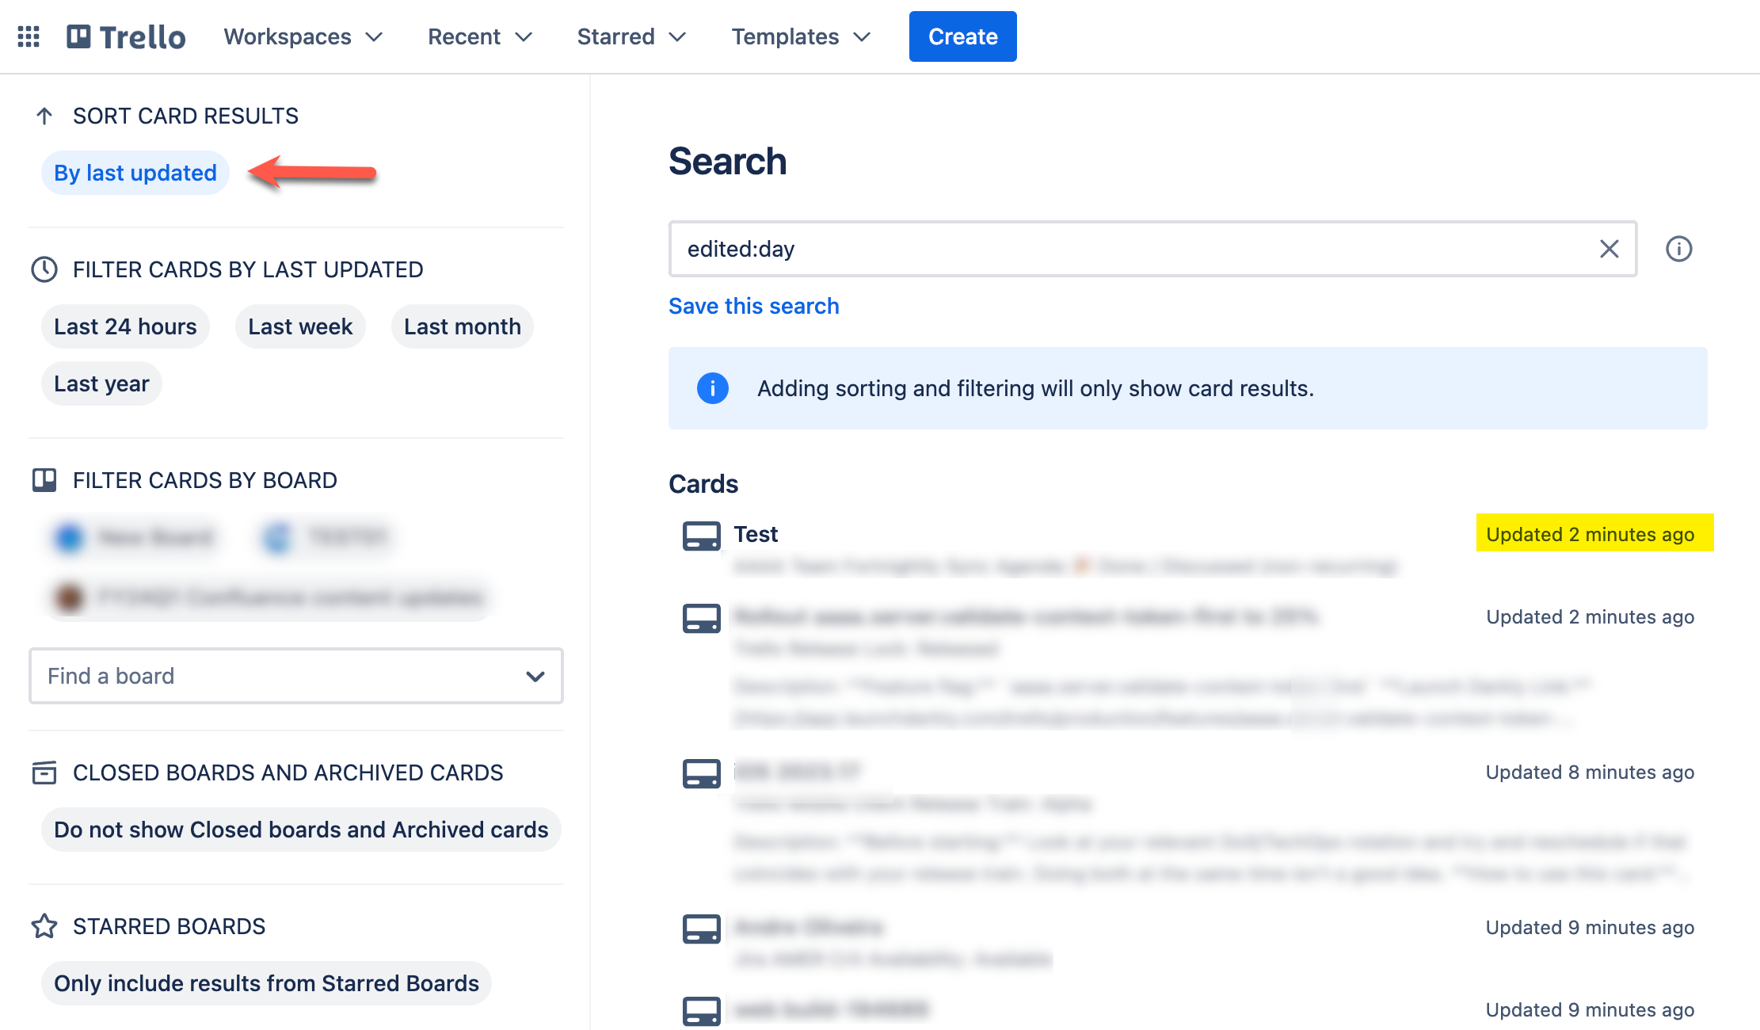The height and width of the screenshot is (1030, 1760).
Task: Open the Find a board dropdown
Action: point(295,676)
